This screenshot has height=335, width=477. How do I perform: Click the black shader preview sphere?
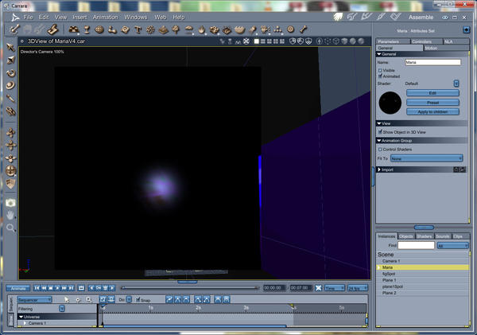point(390,102)
